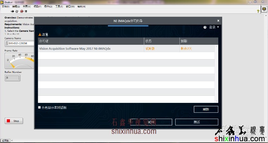Click the Run arrow in LabVIEW toolbar
This screenshot has height=143, width=268.
point(12,11)
